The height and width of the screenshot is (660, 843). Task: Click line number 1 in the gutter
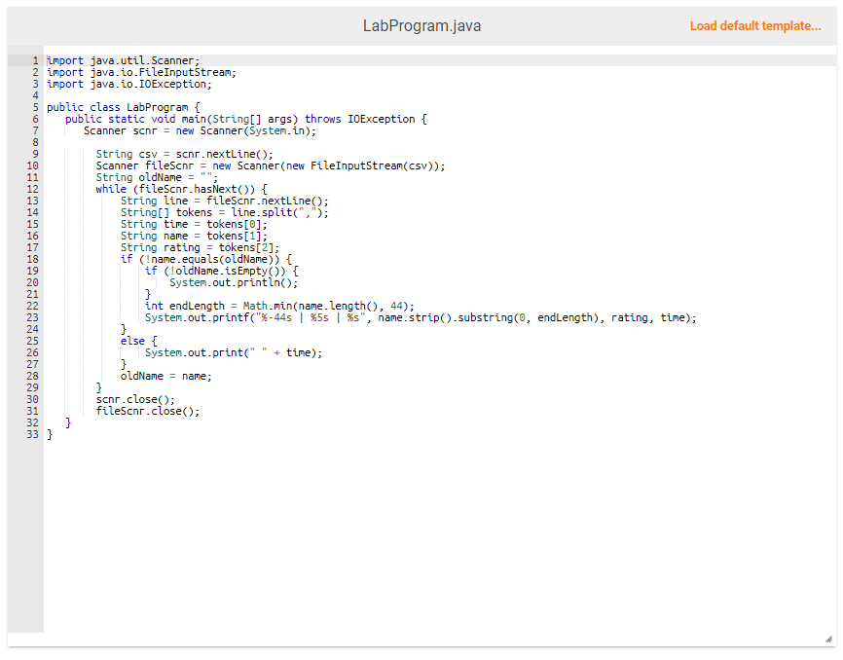tap(35, 60)
